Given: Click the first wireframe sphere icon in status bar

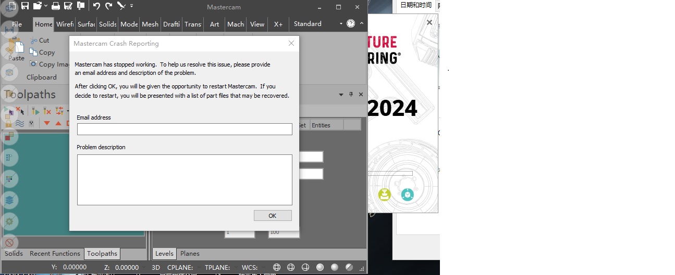Looking at the screenshot, I should pos(277,267).
